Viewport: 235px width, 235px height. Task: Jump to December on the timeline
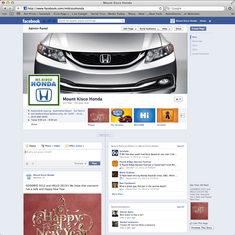click(x=197, y=41)
